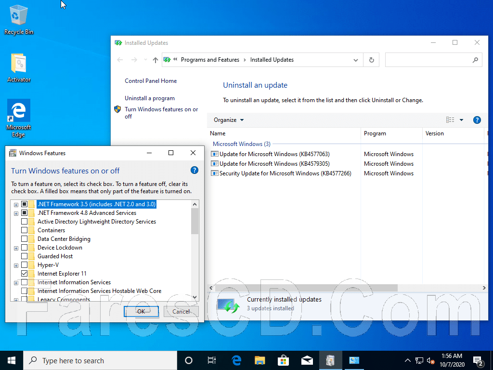This screenshot has height=370, width=493.
Task: Expand the Device Lockdown node
Action: click(16, 248)
